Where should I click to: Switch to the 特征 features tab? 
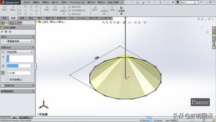point(4,18)
